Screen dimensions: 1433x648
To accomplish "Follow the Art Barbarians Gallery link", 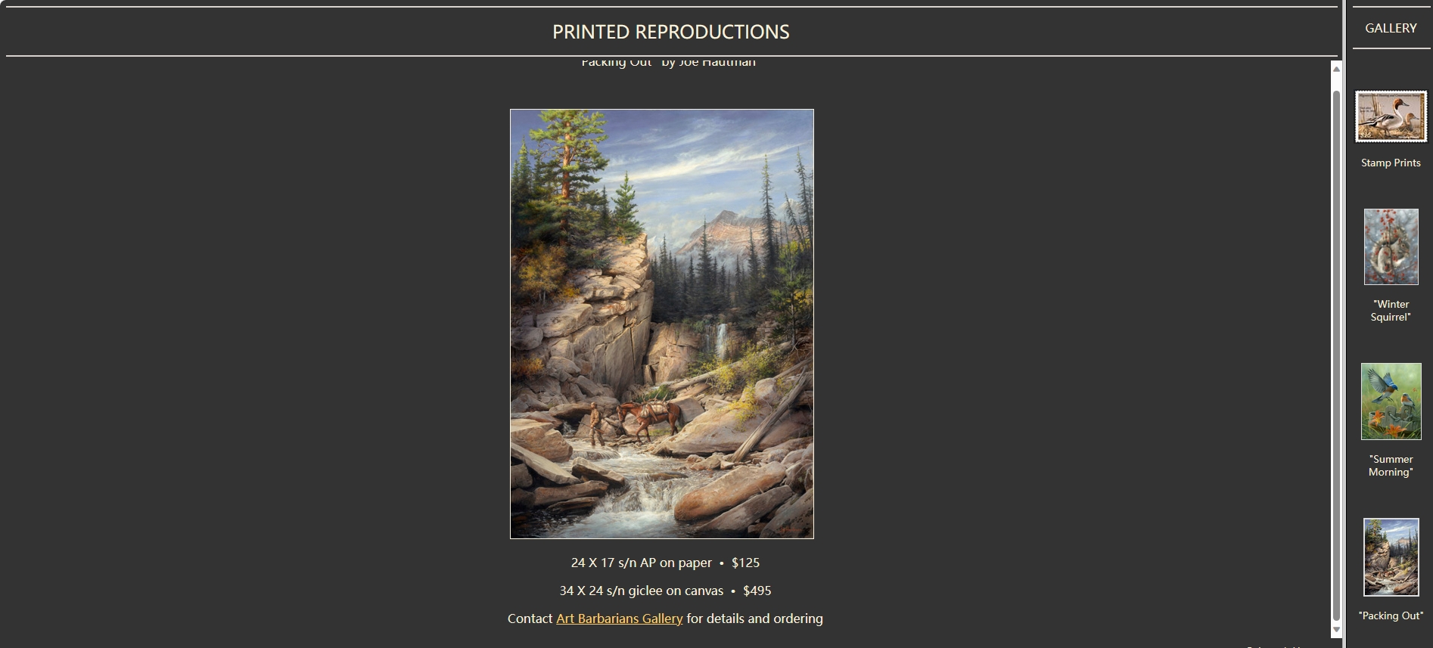I will [620, 619].
